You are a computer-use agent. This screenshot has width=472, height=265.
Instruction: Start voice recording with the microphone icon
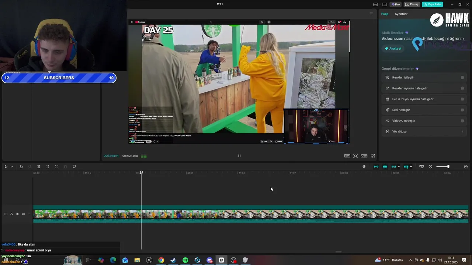pyautogui.click(x=364, y=167)
